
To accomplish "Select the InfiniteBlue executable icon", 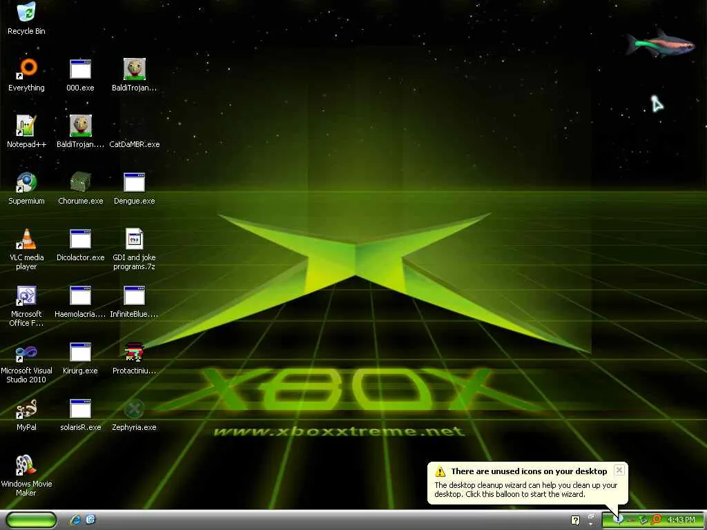I will 135,295.
